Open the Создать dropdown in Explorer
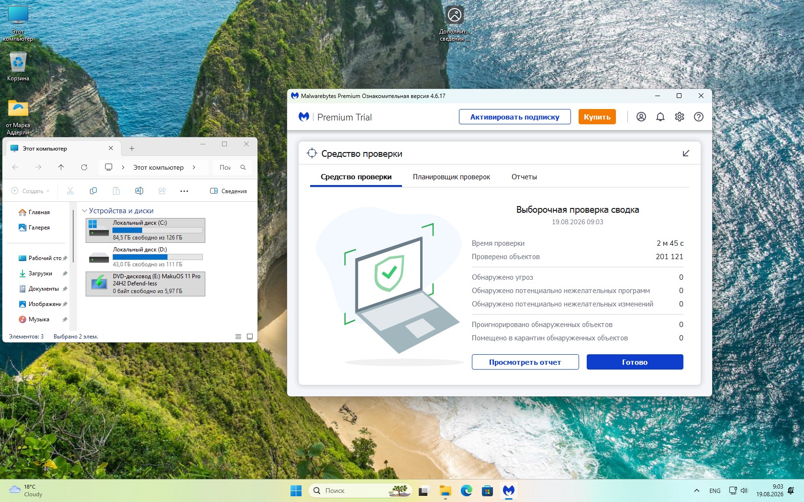Image resolution: width=804 pixels, height=502 pixels. click(x=30, y=191)
